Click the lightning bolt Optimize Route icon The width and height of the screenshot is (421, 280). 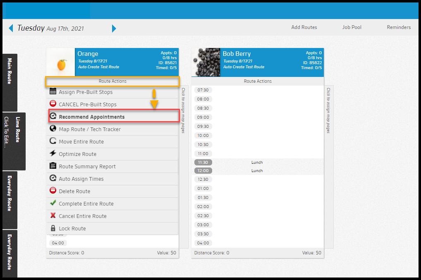point(53,153)
